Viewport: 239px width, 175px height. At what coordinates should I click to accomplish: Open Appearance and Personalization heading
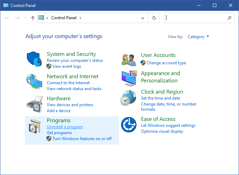click(x=160, y=77)
